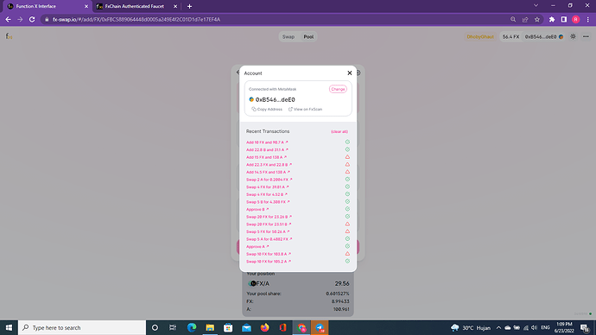Open the Swap 10 FX for 105.2 A transaction
The width and height of the screenshot is (596, 335).
coord(269,262)
